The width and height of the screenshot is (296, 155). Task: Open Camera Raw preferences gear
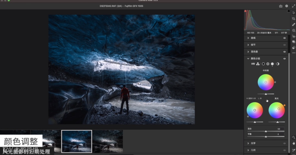point(287,6)
